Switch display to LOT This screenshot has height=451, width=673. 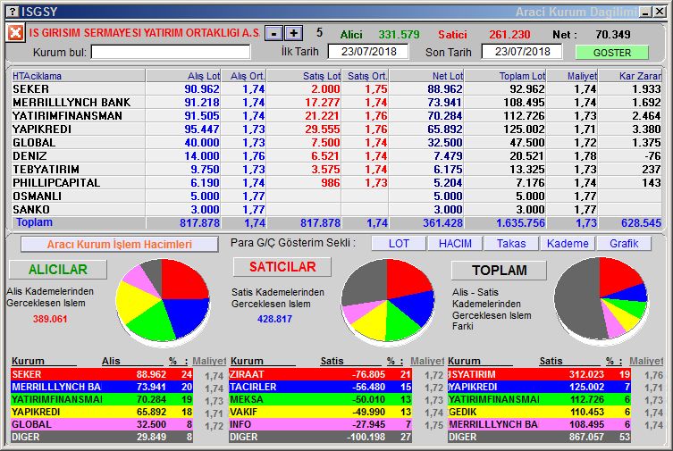[399, 244]
